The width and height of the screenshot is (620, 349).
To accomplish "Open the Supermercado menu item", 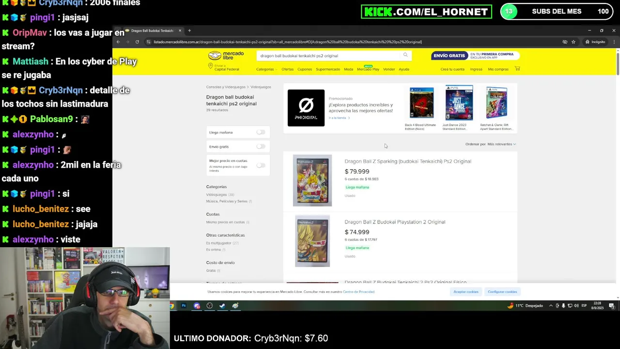I will click(x=328, y=69).
